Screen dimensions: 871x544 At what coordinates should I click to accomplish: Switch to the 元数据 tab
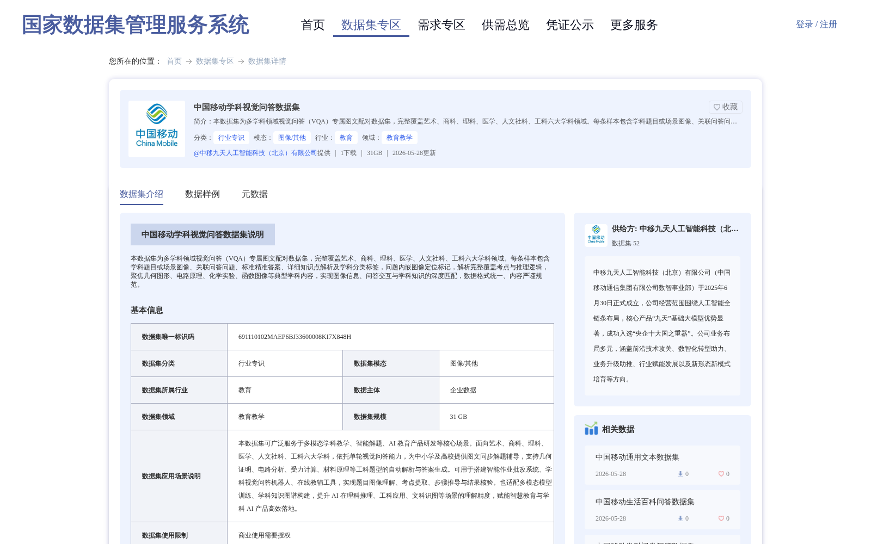pyautogui.click(x=255, y=194)
